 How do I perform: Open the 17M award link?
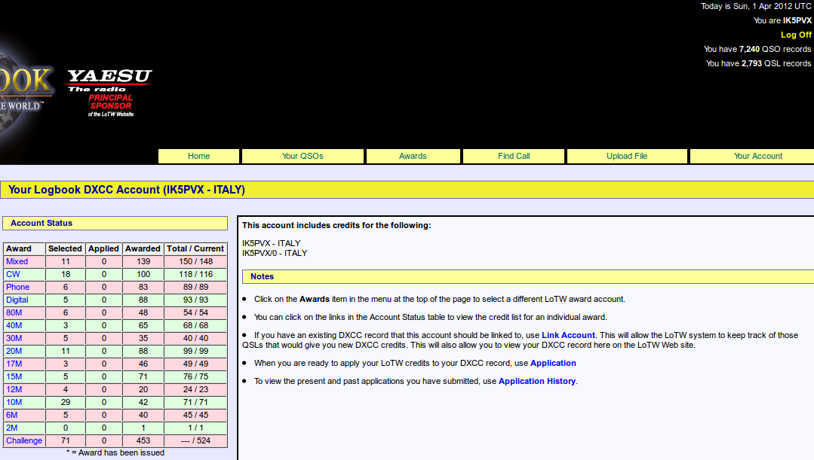tap(14, 364)
